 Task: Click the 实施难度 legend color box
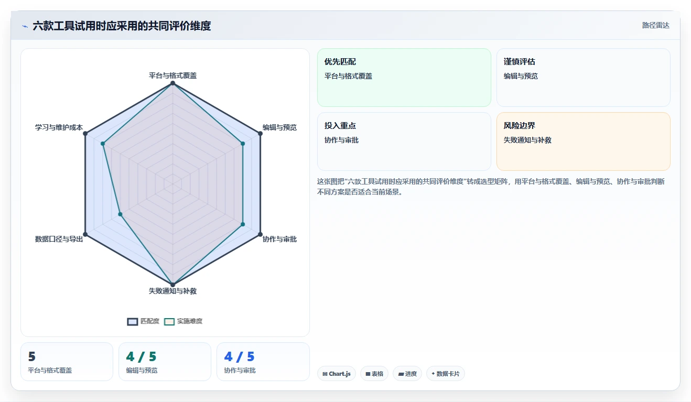(169, 321)
